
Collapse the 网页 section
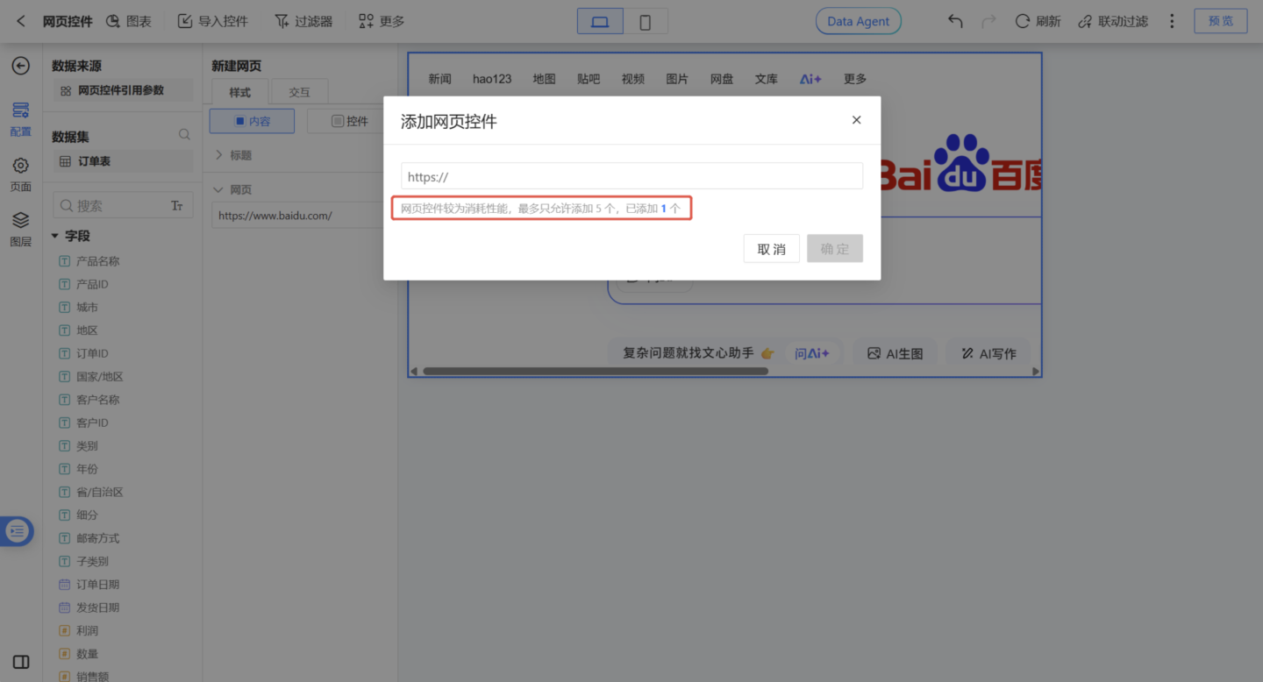[219, 189]
